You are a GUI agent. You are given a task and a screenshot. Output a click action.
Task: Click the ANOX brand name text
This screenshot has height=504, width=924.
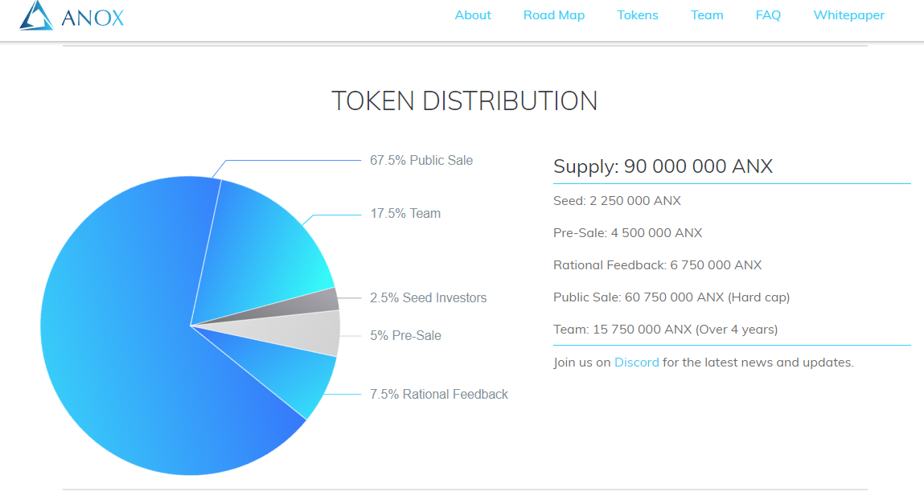(x=92, y=18)
